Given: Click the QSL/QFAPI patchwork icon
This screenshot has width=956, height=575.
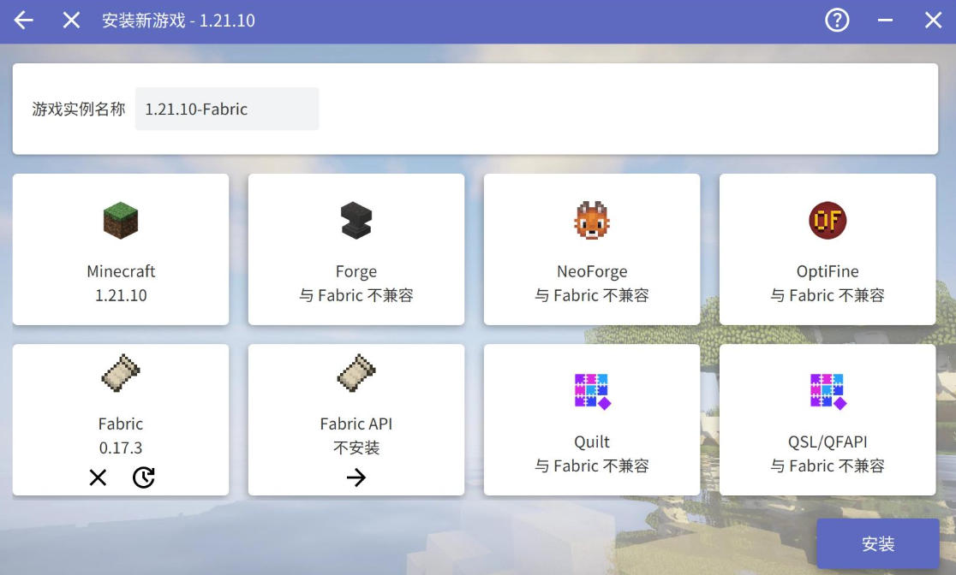Looking at the screenshot, I should pos(828,391).
